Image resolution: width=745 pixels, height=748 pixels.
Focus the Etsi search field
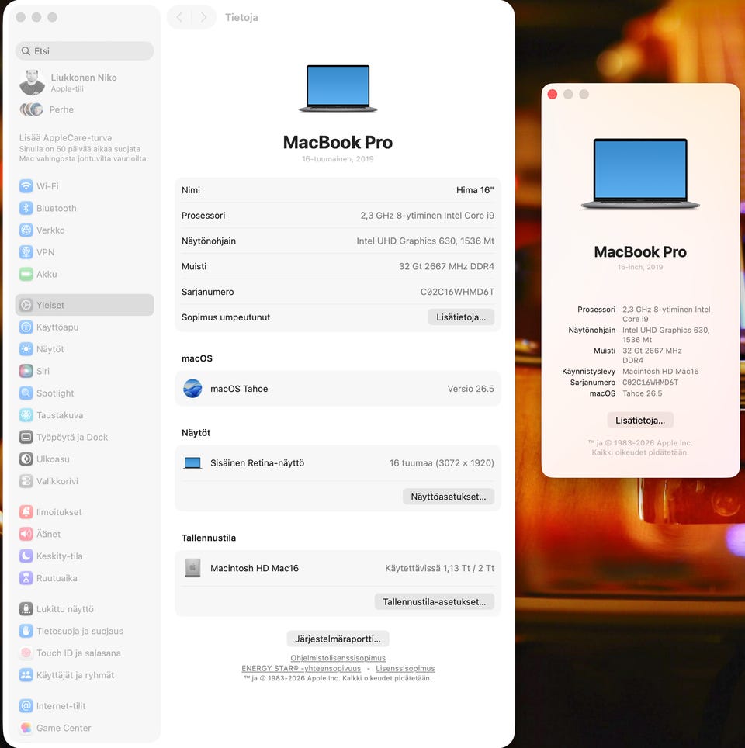85,51
